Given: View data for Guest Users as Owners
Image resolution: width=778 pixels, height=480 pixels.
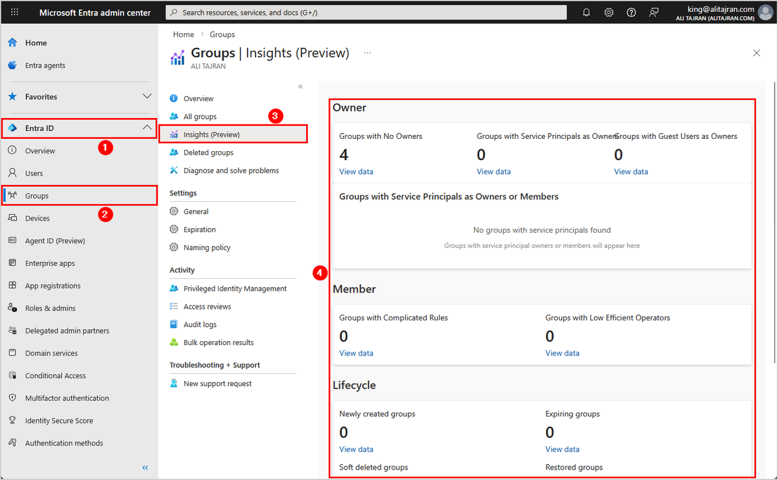Looking at the screenshot, I should (631, 172).
